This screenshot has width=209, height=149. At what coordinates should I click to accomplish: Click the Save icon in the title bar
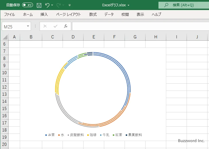click(x=39, y=5)
